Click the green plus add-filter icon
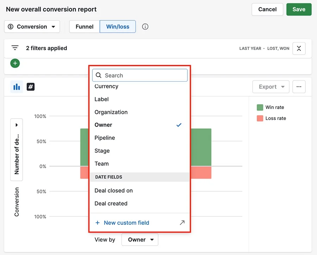This screenshot has width=317, height=255. tap(15, 63)
